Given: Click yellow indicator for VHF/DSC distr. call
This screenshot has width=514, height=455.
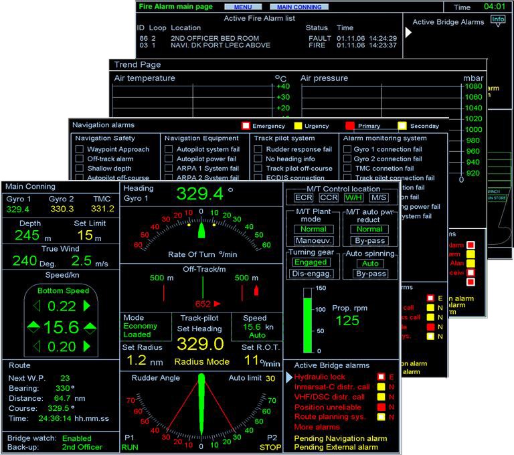Looking at the screenshot, I should (x=381, y=397).
